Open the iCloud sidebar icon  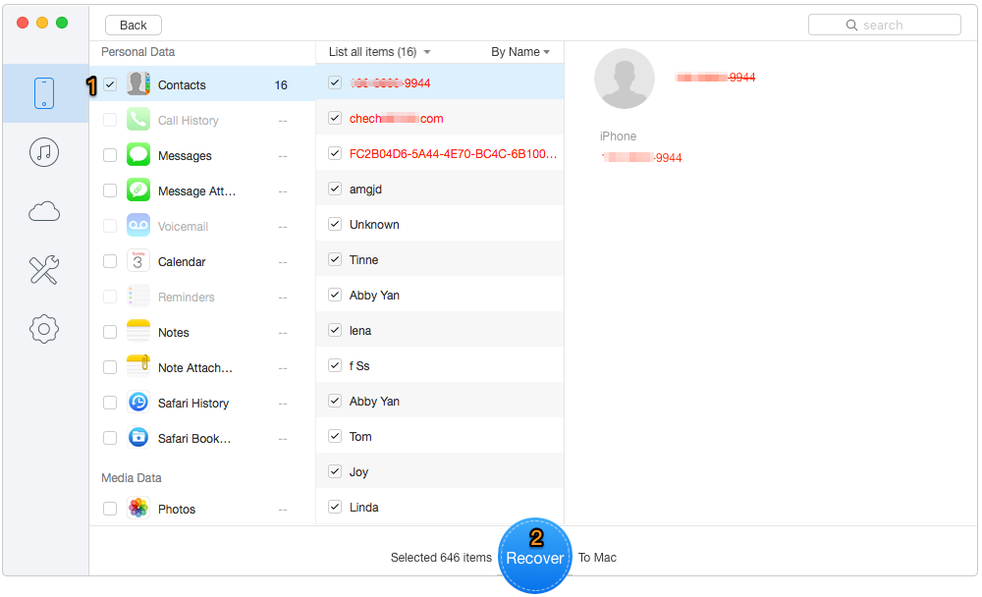(44, 211)
